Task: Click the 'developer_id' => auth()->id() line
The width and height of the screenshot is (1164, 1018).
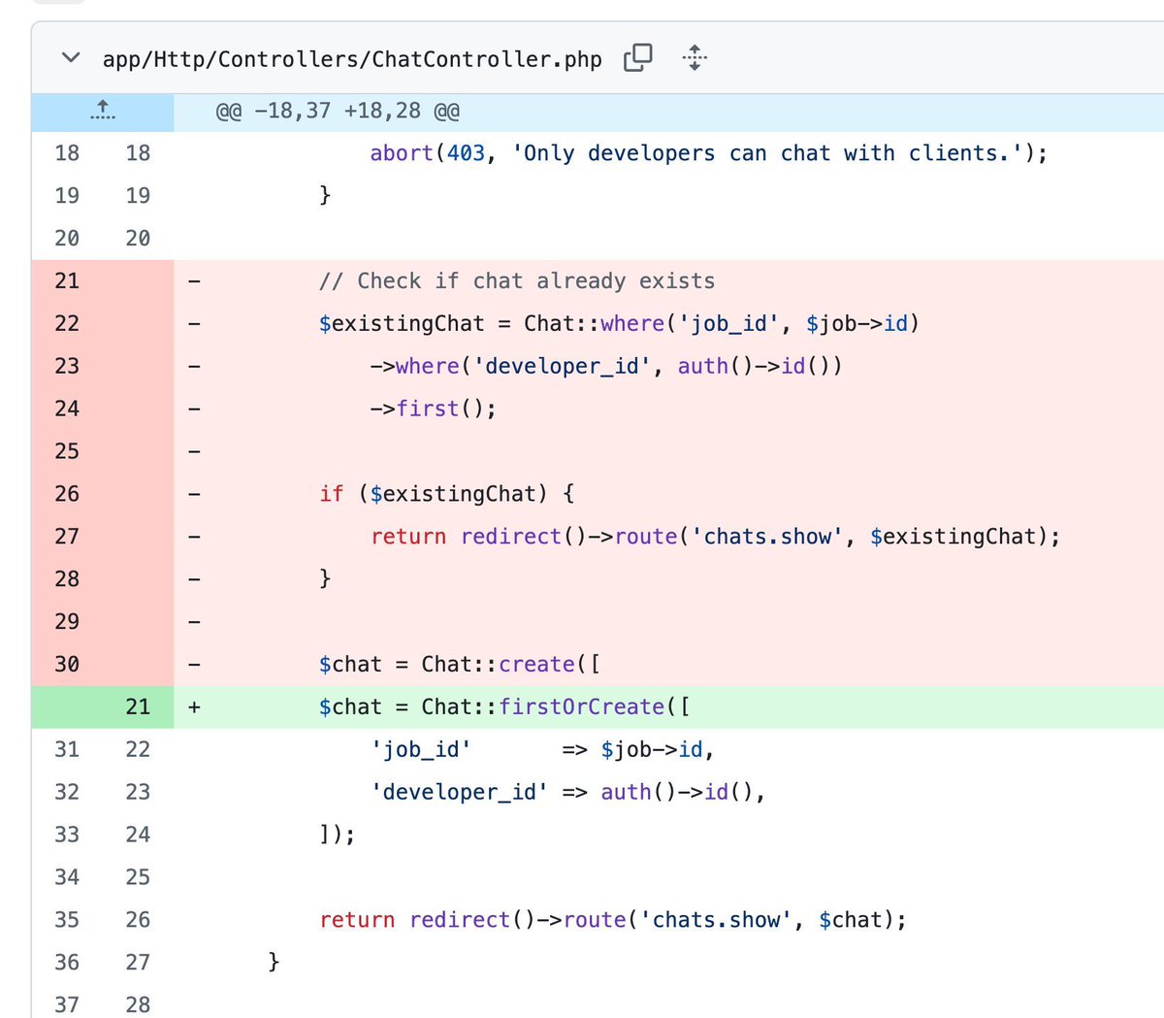Action: pyautogui.click(x=568, y=792)
